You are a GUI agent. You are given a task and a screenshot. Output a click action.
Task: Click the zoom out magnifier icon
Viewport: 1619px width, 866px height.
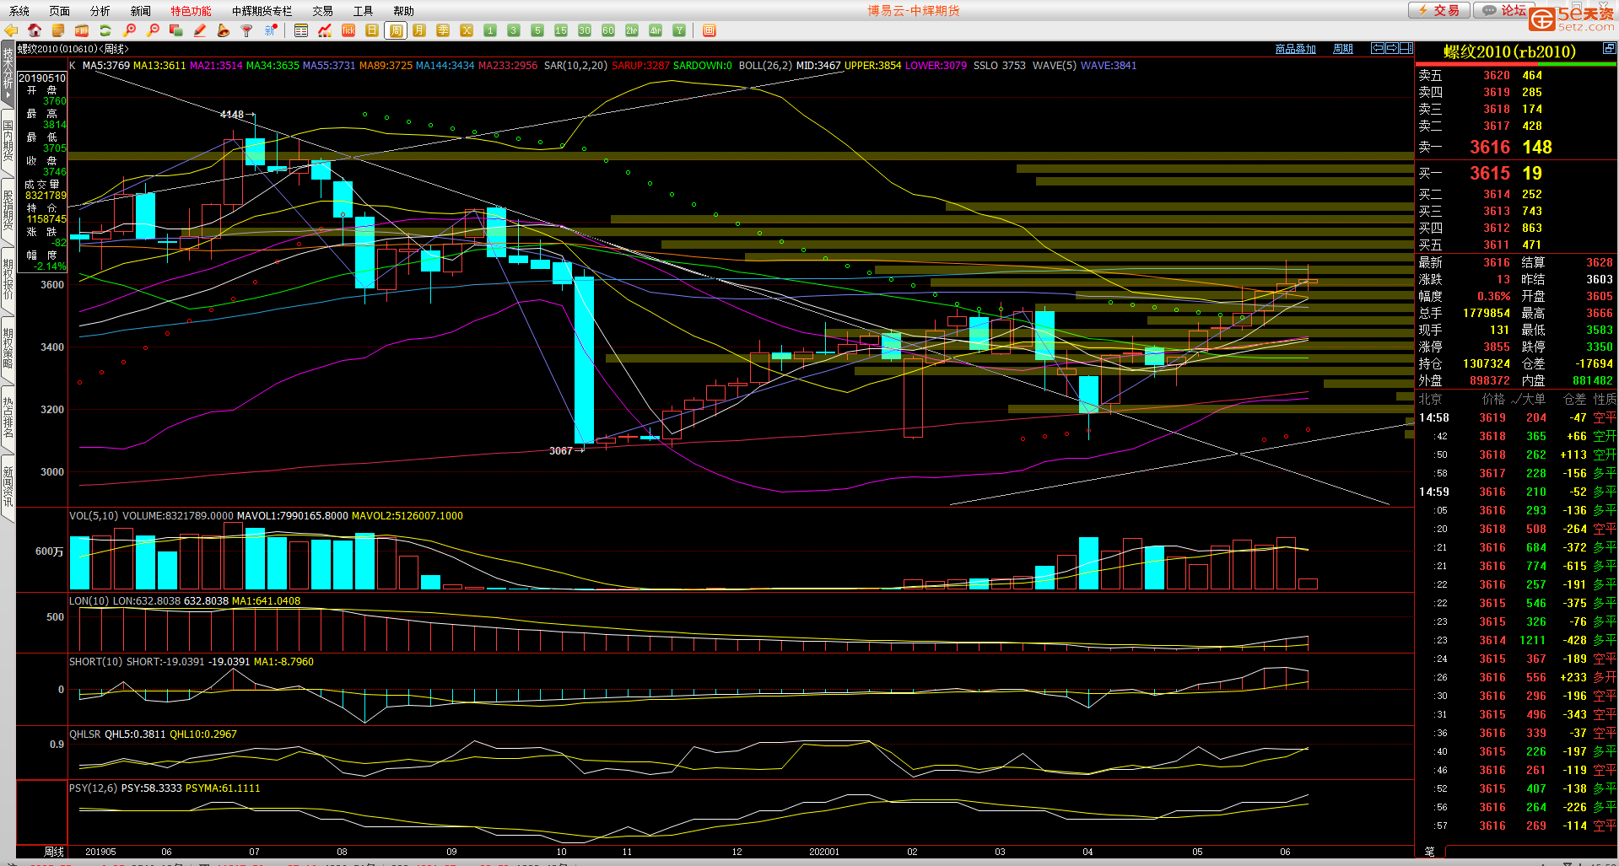pos(153,30)
